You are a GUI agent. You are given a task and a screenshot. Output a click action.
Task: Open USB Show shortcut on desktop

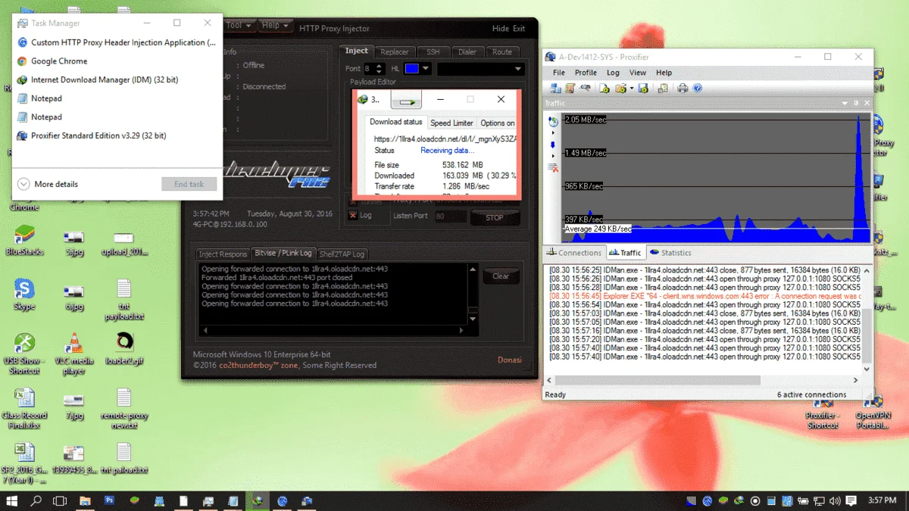point(23,354)
